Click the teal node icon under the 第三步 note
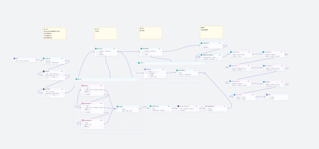 [141, 49]
